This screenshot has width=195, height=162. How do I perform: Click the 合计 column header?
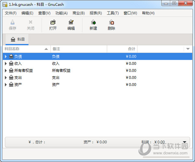tap(122, 49)
